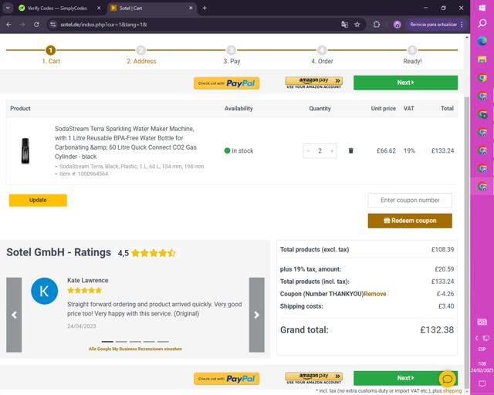Screen dimensions: 494x395
Task: Check out with PayPal at bottom
Action: [x=226, y=379]
